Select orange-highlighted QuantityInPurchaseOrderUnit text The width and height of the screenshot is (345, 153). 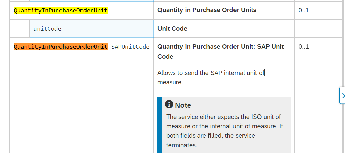coord(60,47)
